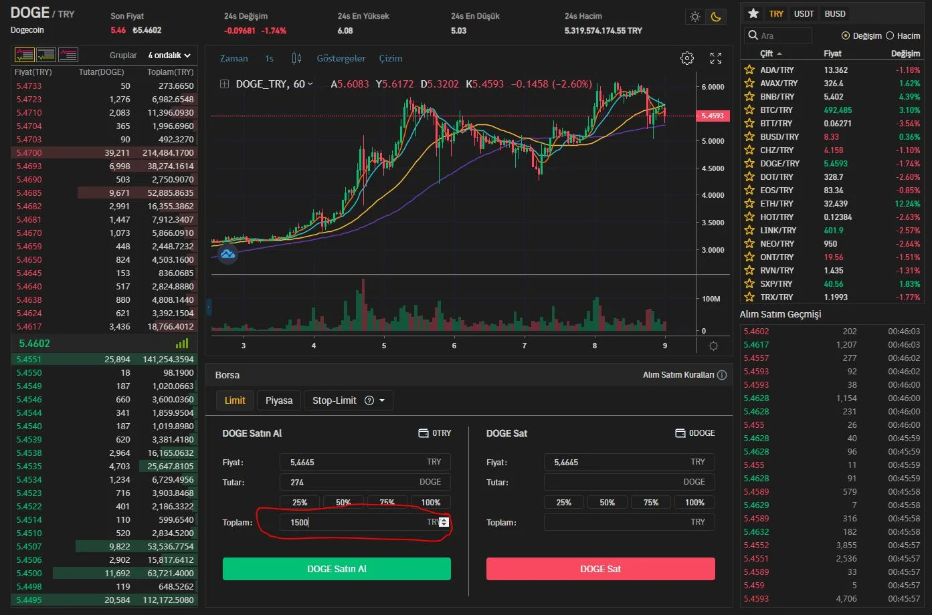
Task: Favorite the SXP/TRY pair star
Action: [x=749, y=283]
